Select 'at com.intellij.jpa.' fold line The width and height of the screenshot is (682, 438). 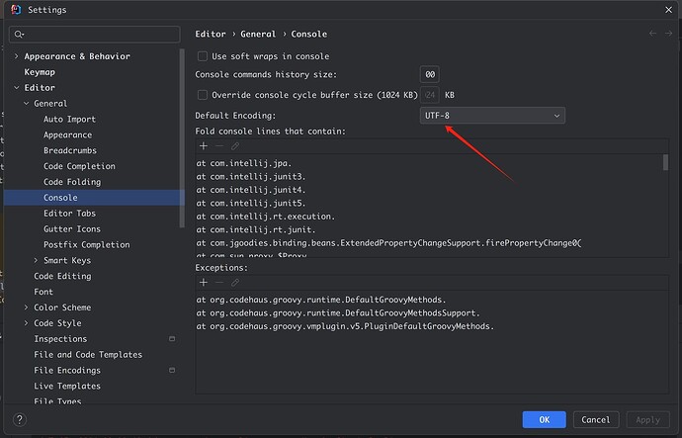(x=244, y=163)
